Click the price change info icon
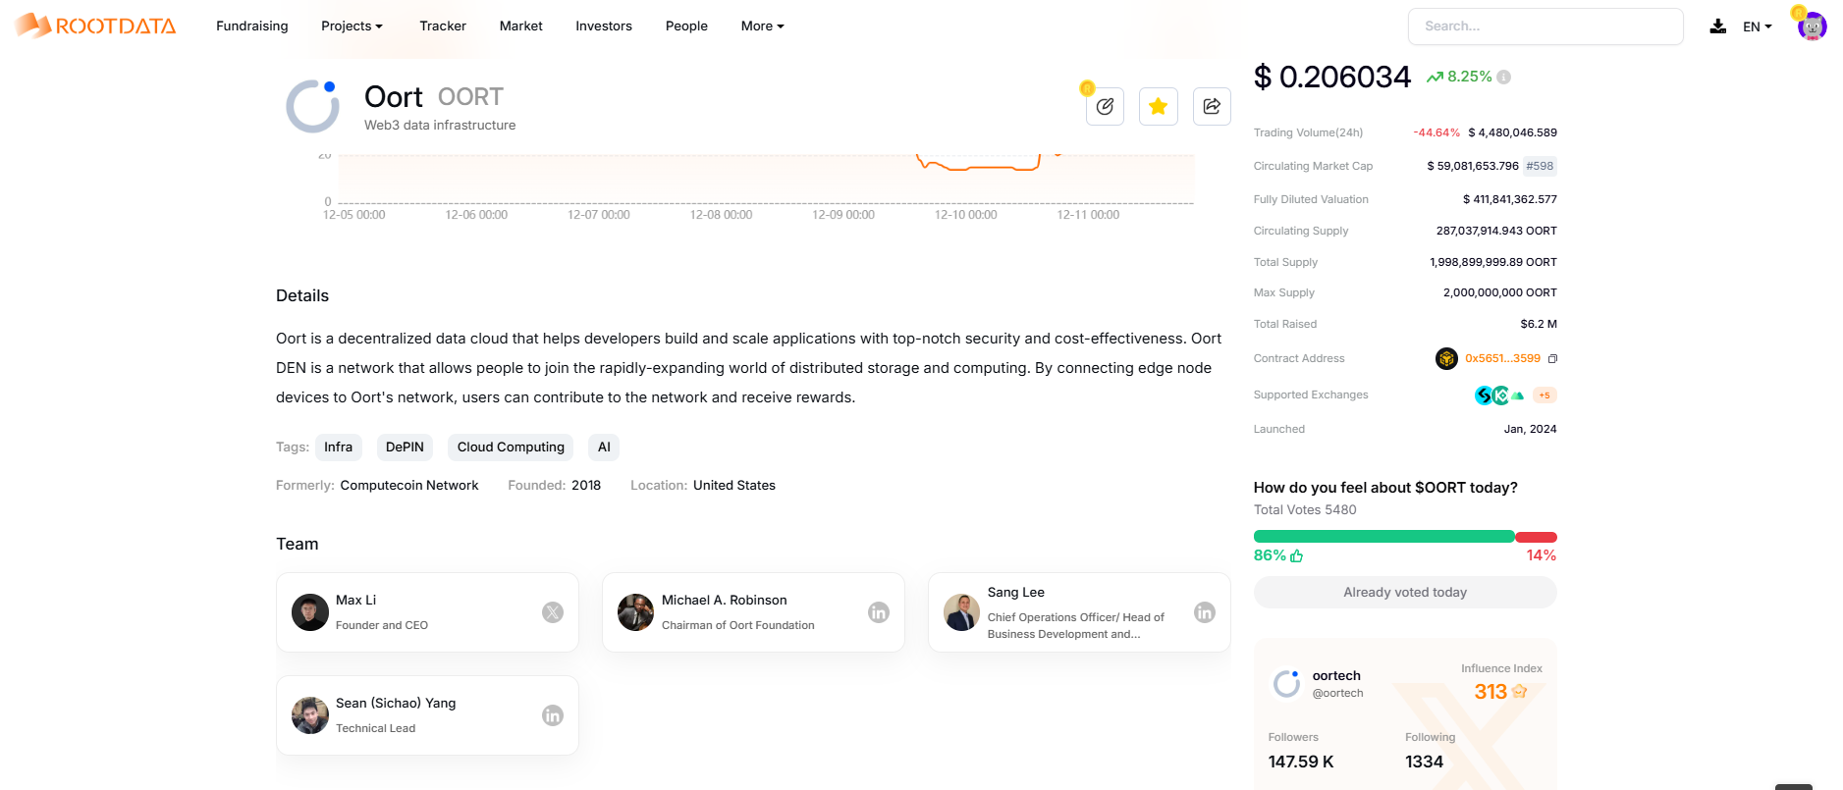This screenshot has width=1843, height=790. [1503, 77]
